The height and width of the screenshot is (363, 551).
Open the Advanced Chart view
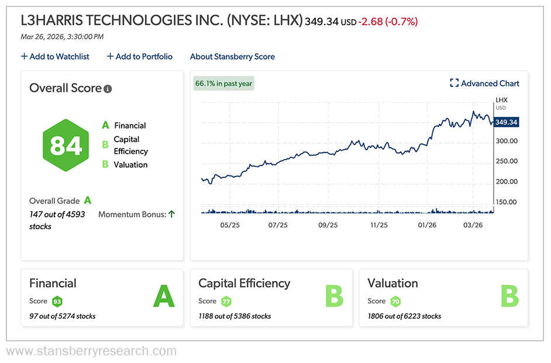(490, 84)
